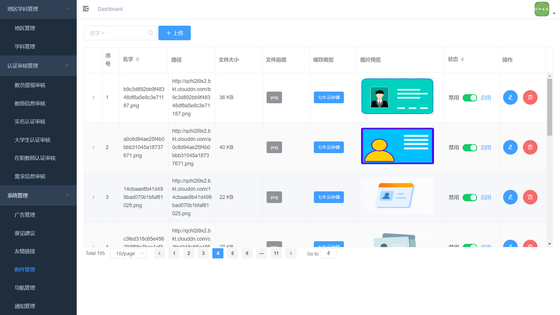Viewport: 560px width, 315px height.
Task: Sort table by the 名字 column arrows
Action: click(137, 59)
